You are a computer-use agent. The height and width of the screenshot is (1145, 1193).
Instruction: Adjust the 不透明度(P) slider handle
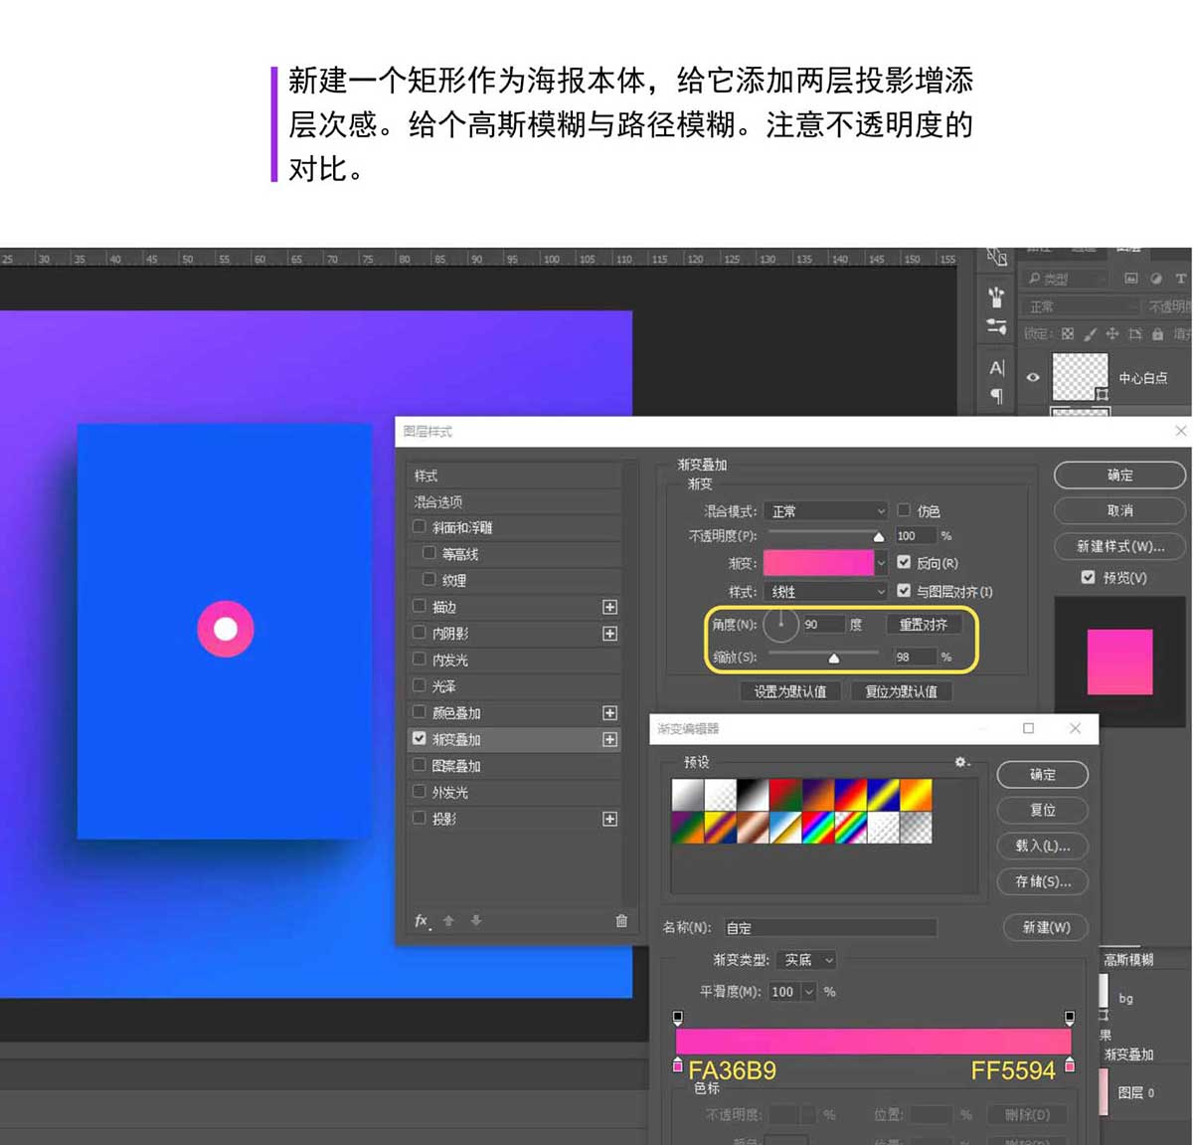click(x=879, y=537)
